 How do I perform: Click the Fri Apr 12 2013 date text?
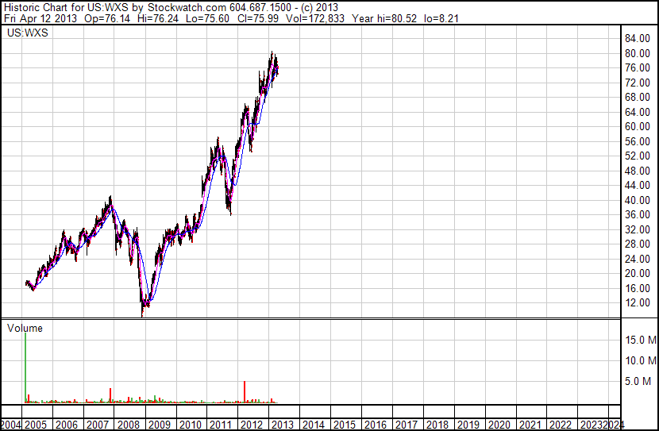click(40, 18)
